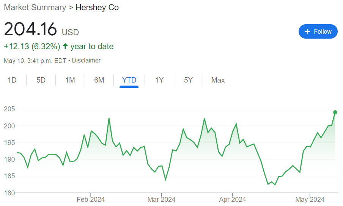This screenshot has height=206, width=343.
Task: Click the plus icon on Follow button
Action: pos(308,31)
